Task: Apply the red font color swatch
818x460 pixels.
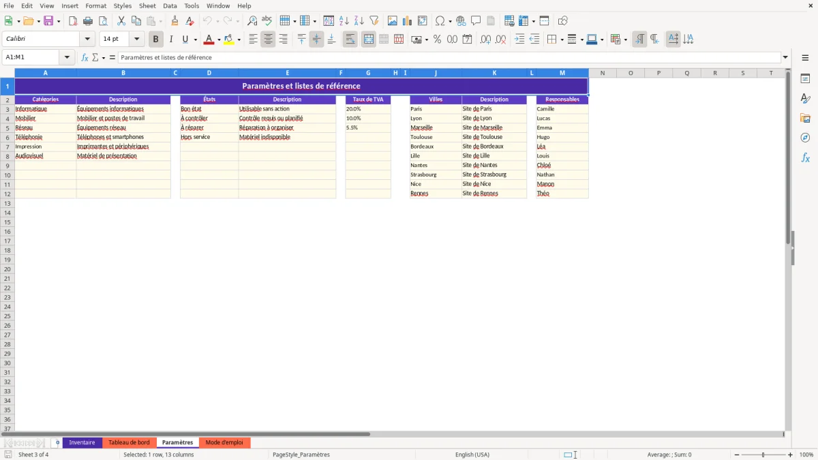Action: 209,40
